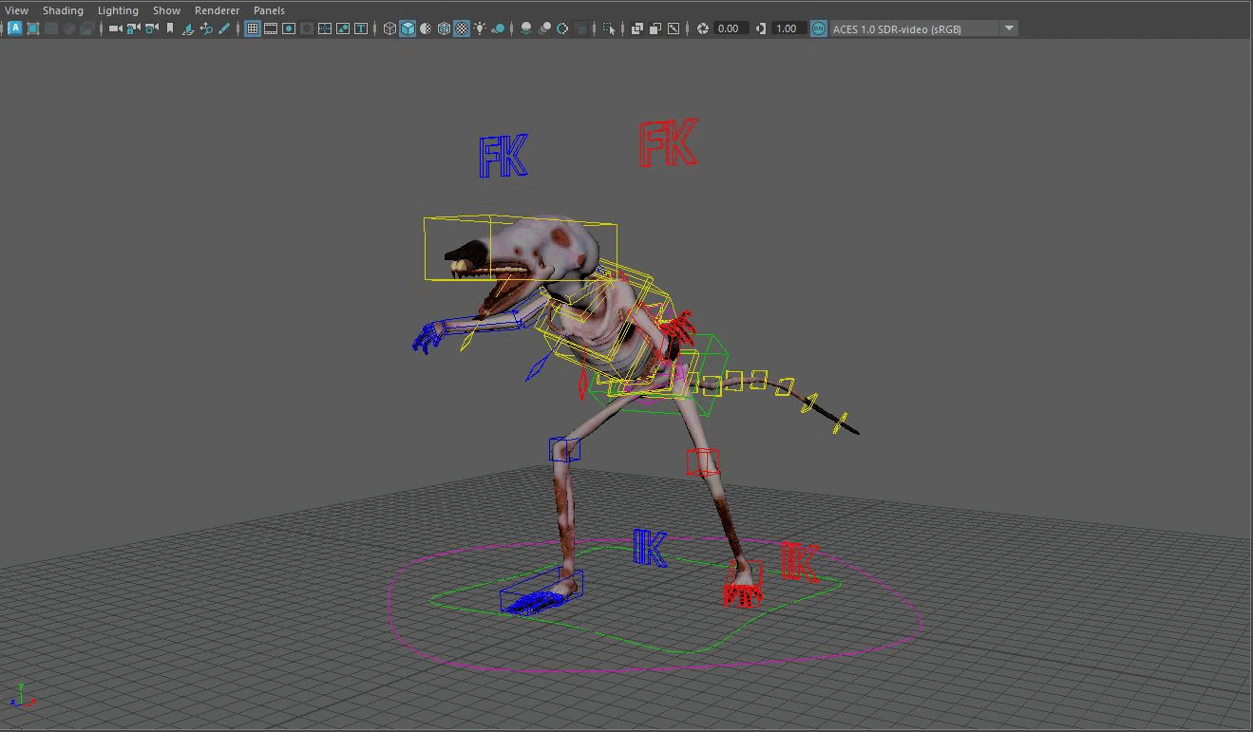
Task: Toggle Screen Space Ambient Occlusion icon
Action: [x=525, y=28]
